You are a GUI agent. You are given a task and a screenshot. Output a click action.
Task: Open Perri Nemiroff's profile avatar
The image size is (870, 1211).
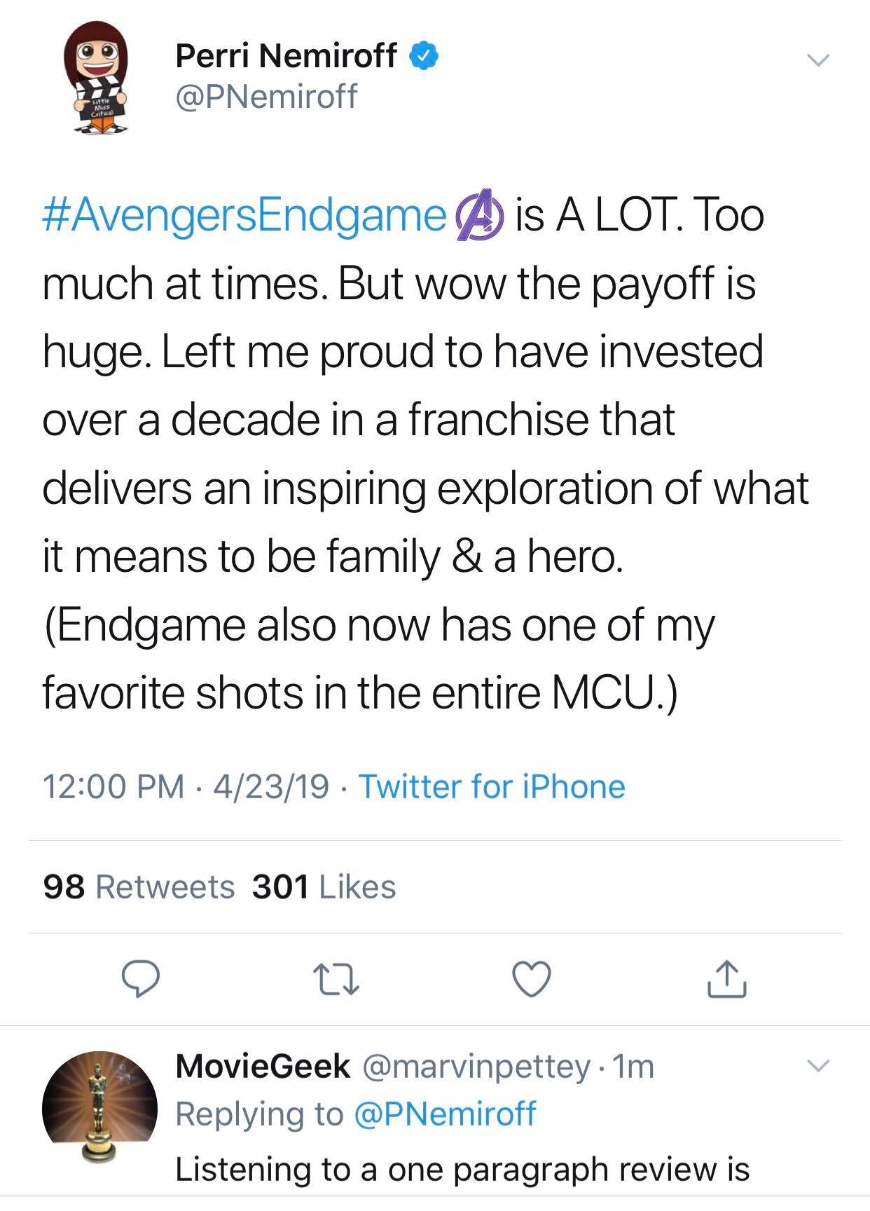point(95,77)
